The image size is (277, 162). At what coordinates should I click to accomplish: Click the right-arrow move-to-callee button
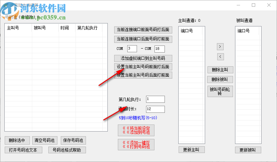coord(220,47)
